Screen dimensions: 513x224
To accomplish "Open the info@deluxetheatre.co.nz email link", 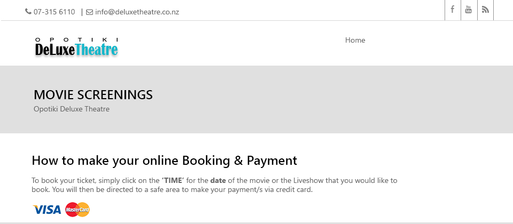I will [137, 12].
